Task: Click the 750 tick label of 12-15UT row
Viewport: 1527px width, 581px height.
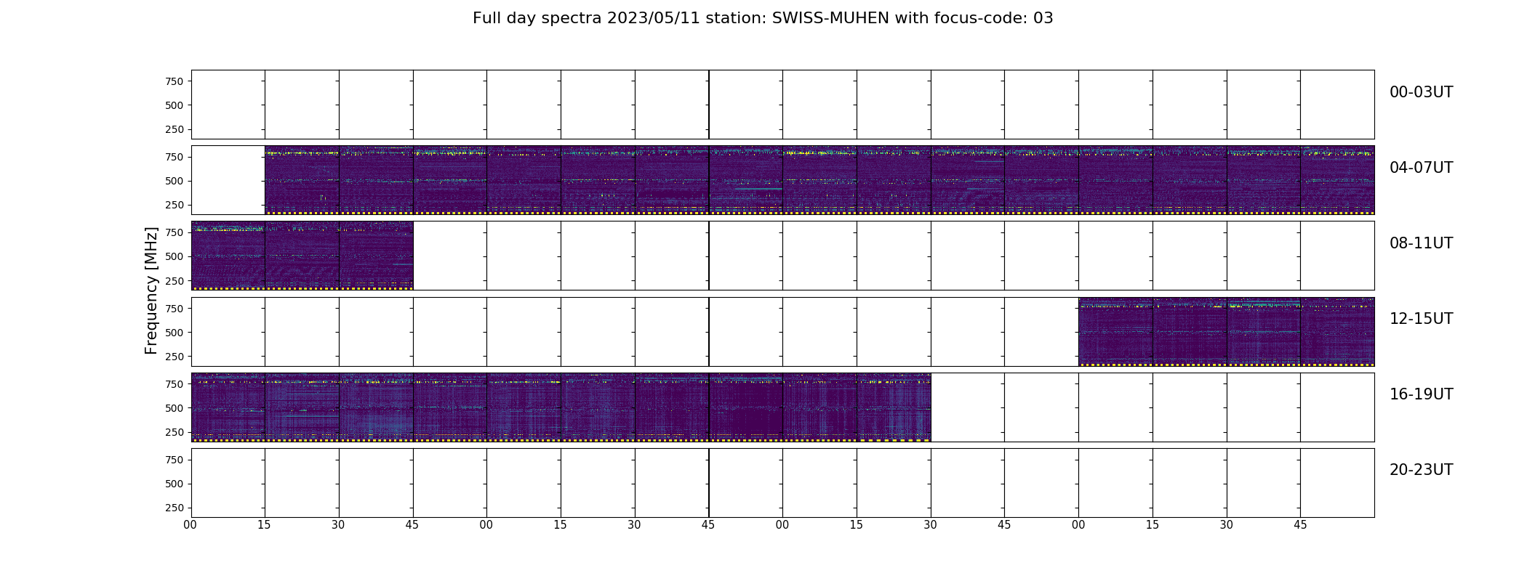Action: 175,309
